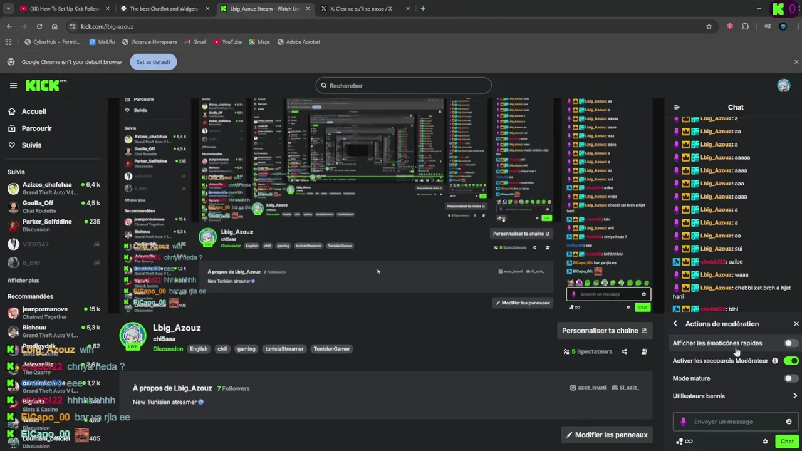Open the Chrome tab search dropdown

(8, 9)
